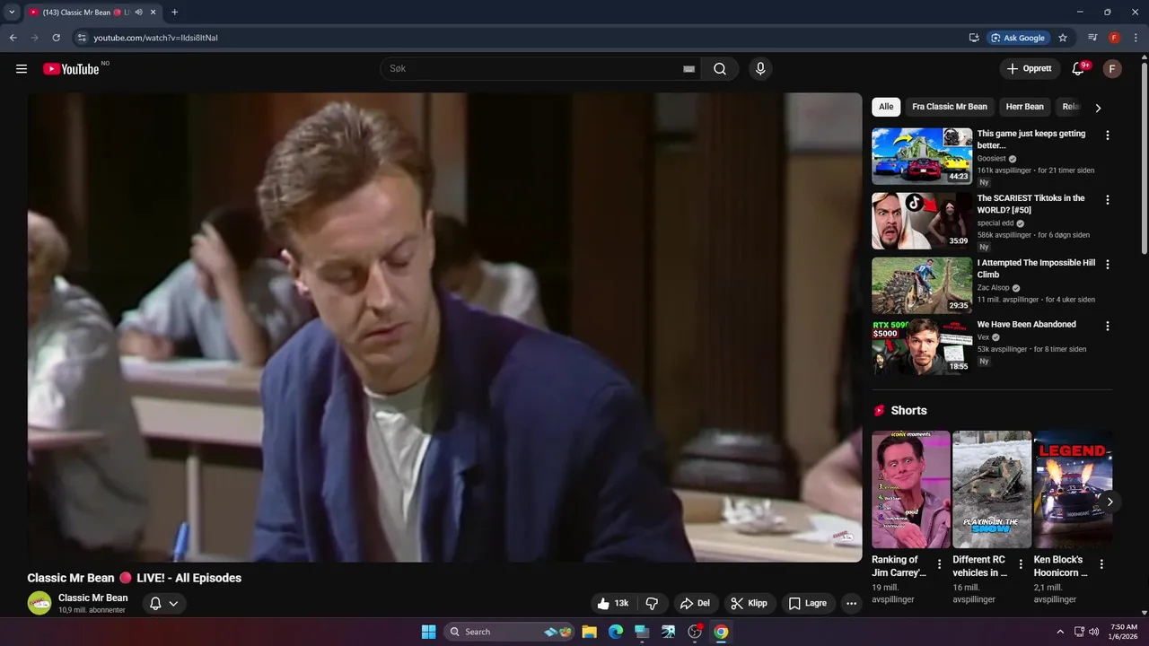The height and width of the screenshot is (646, 1149).
Task: Reload the page
Action: (x=56, y=38)
